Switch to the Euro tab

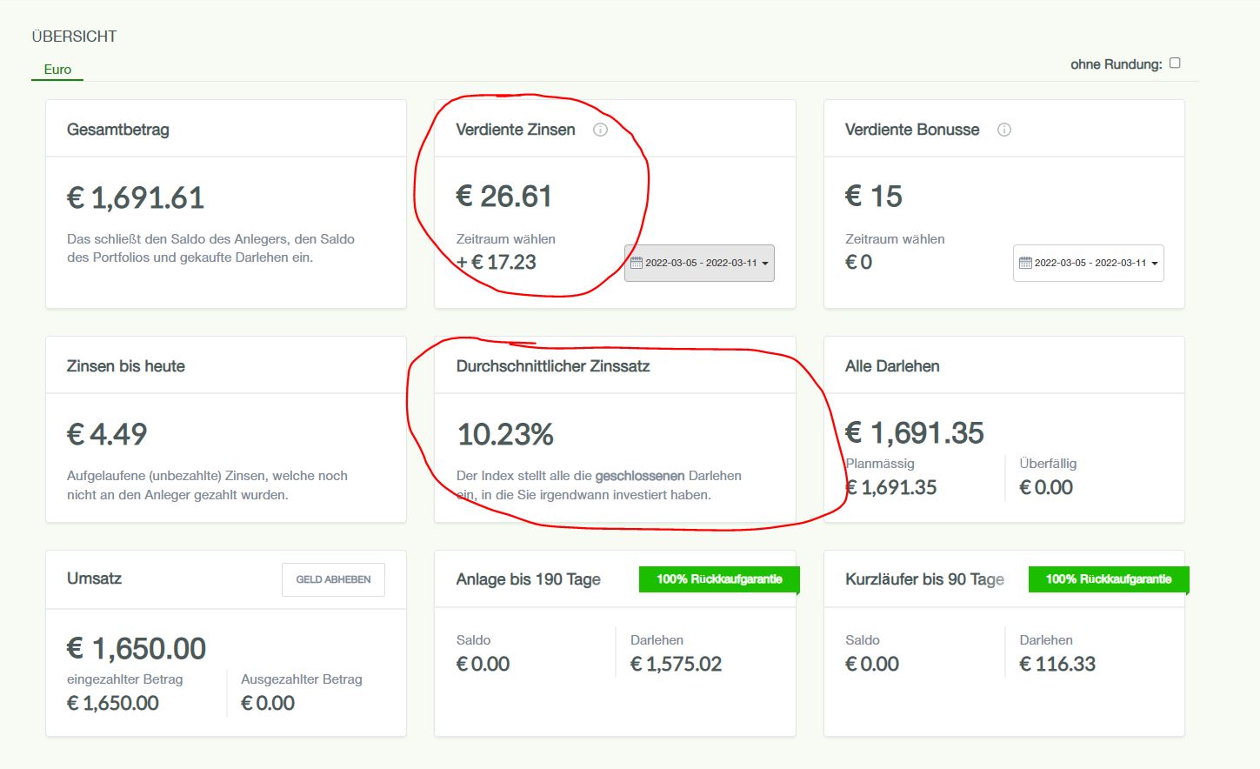57,70
